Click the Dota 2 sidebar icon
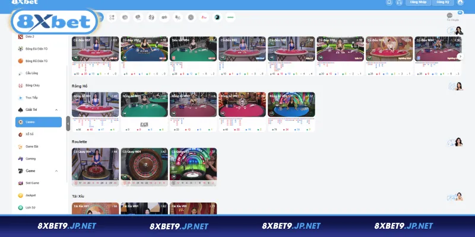475x237 pixels. tap(20, 37)
